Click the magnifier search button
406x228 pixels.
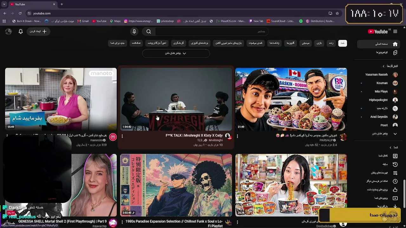148,31
